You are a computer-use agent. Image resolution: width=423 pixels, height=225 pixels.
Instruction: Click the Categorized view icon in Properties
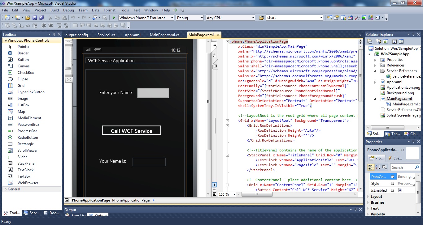[371, 167]
